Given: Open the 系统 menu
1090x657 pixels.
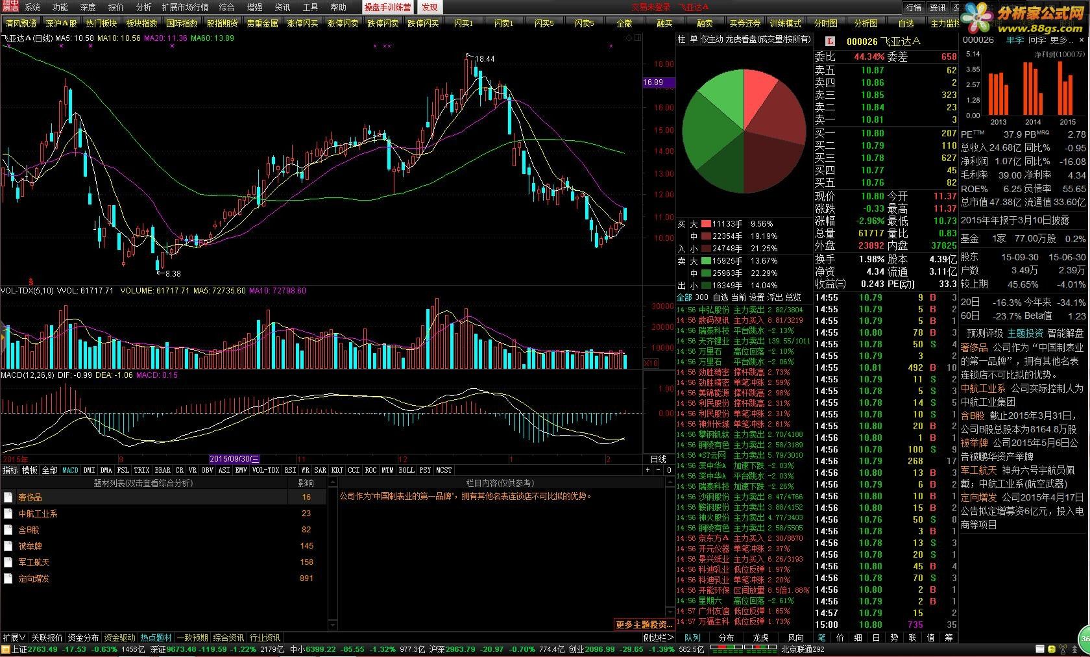Looking at the screenshot, I should click(x=32, y=7).
